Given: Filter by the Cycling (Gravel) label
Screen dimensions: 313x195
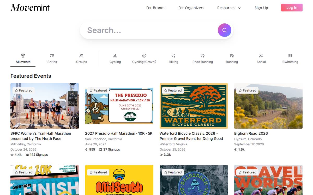Looking at the screenshot, I should point(144,62).
